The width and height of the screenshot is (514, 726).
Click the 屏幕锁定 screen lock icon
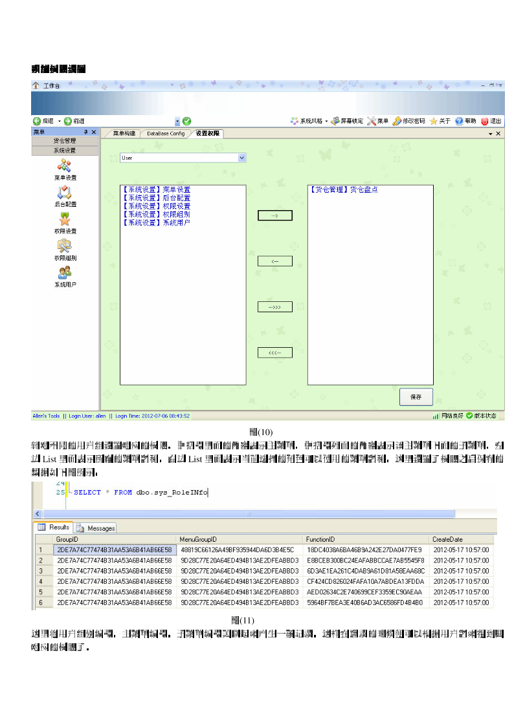pos(335,121)
